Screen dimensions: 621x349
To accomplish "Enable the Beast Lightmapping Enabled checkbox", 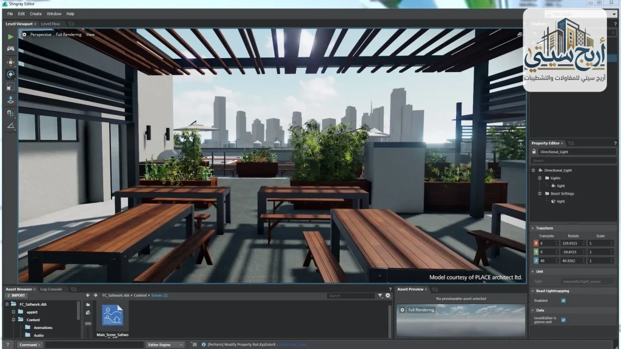I will point(563,301).
